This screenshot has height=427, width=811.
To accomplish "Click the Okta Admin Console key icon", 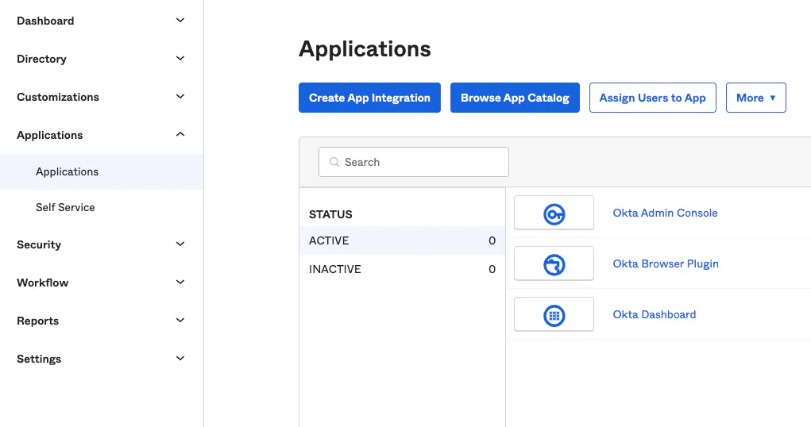I will click(554, 213).
